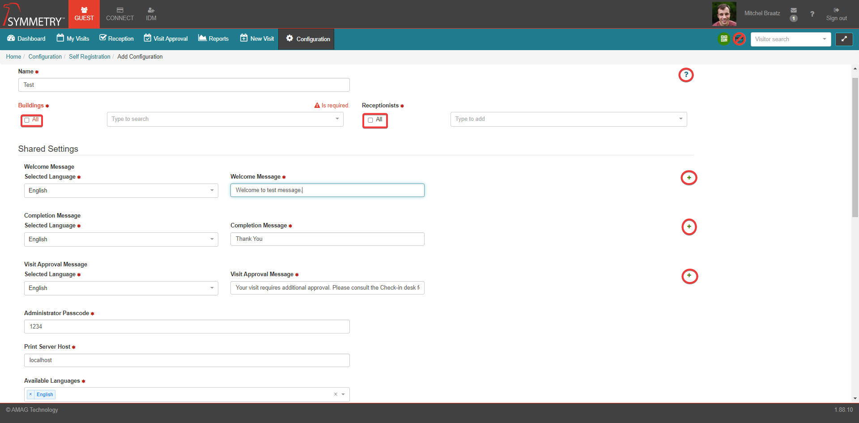Screen dimensions: 859x423
Task: Click the red crossed-out circle icon
Action: pos(739,39)
